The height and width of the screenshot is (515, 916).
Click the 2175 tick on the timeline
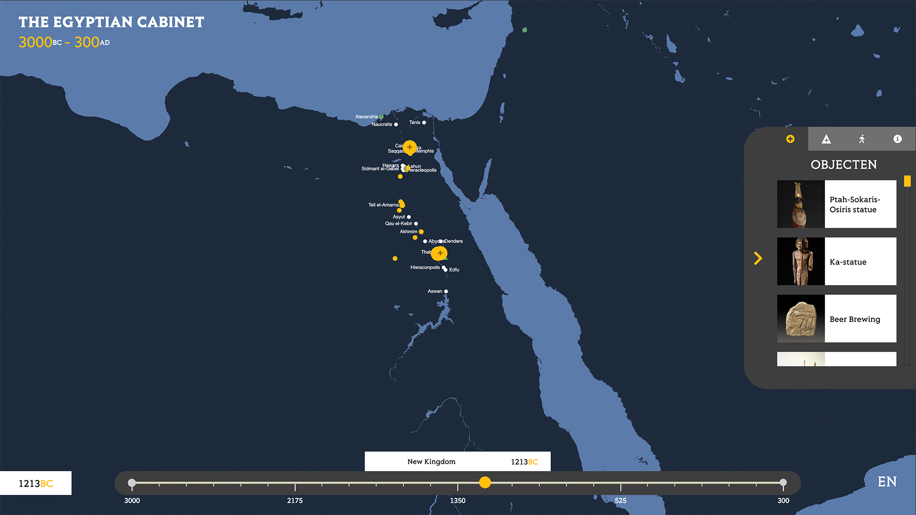(295, 486)
